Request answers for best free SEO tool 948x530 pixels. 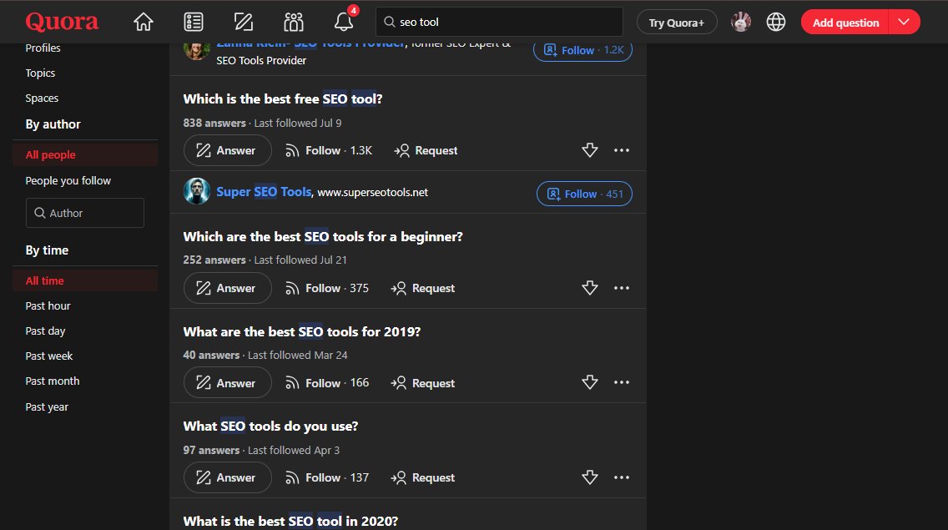tap(426, 150)
